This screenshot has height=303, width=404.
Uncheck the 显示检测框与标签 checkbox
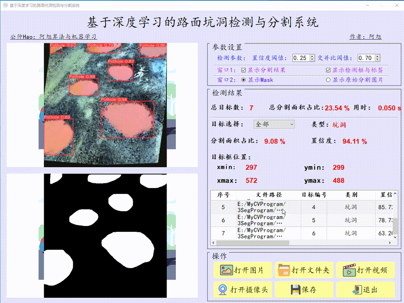click(328, 69)
